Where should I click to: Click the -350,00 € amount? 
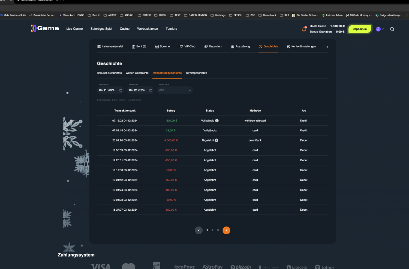(171, 210)
